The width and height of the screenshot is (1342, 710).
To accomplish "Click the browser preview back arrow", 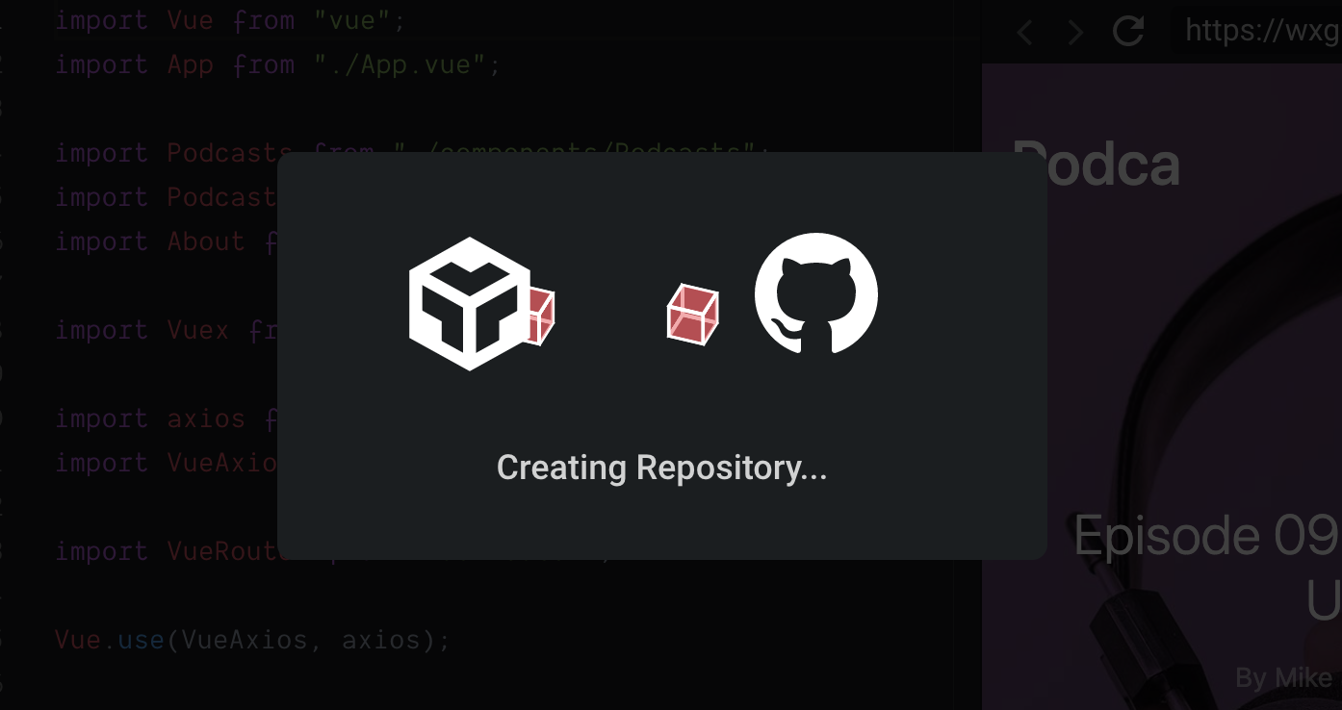I will 1025,33.
